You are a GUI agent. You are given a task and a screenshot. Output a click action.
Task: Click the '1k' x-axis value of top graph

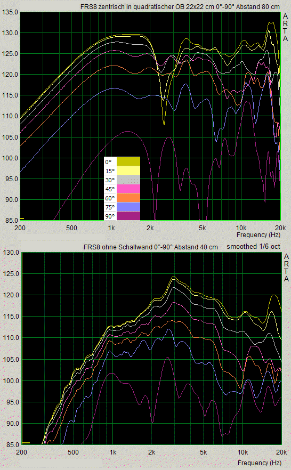coord(111,228)
